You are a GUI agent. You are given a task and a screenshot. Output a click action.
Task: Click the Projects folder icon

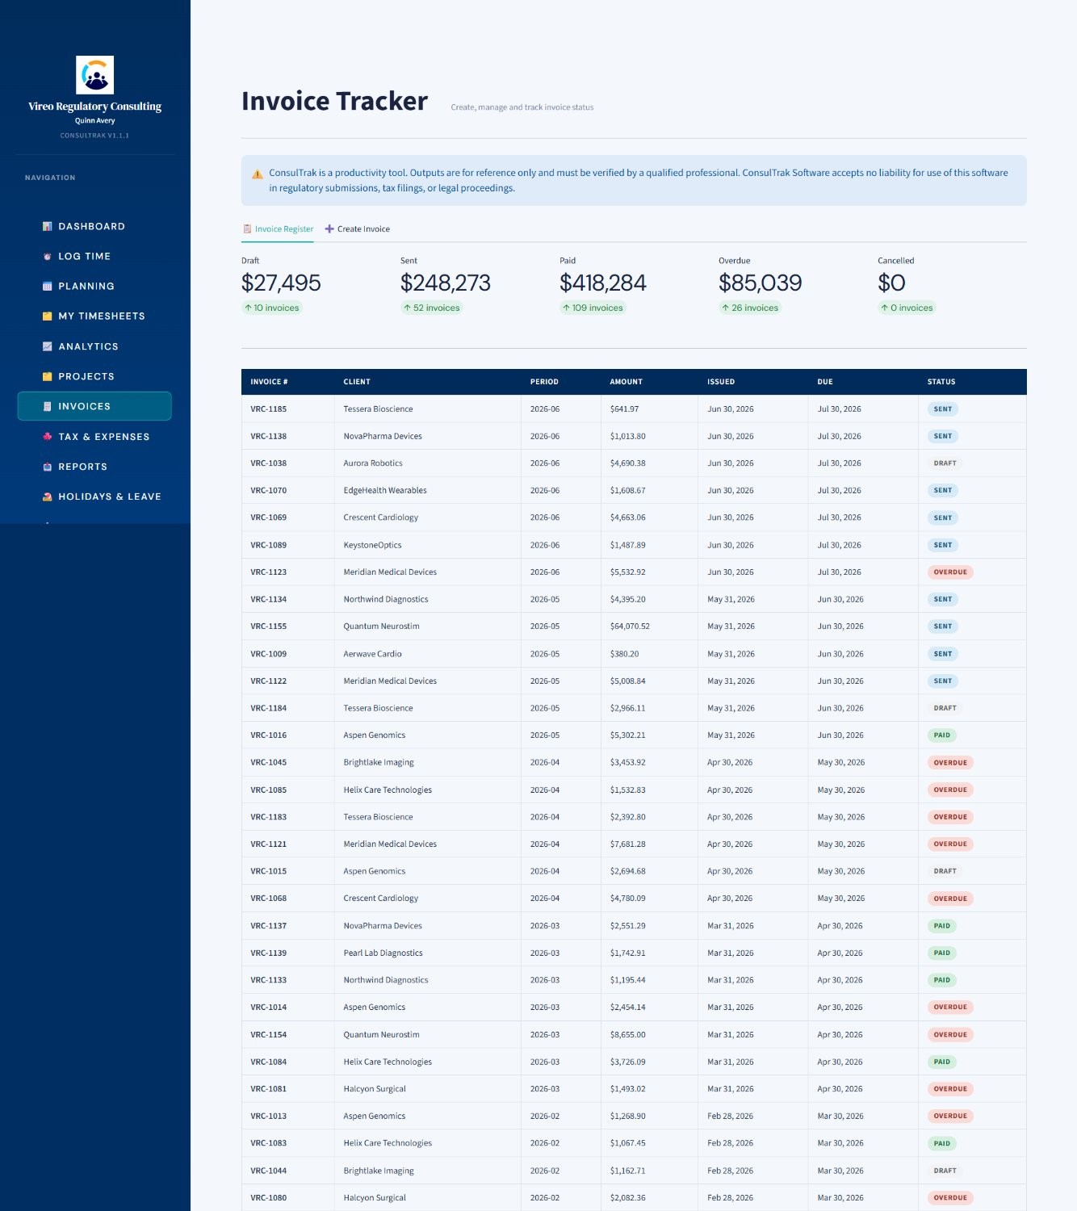pos(47,376)
